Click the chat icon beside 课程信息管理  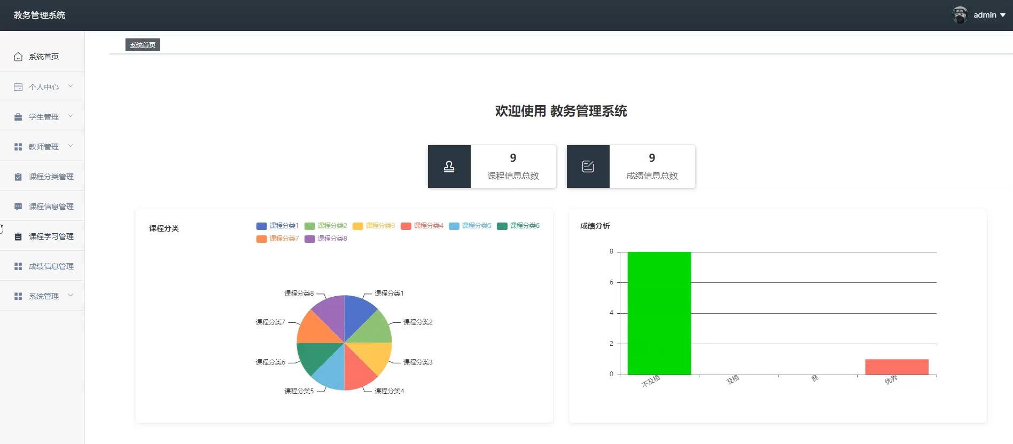pyautogui.click(x=18, y=207)
